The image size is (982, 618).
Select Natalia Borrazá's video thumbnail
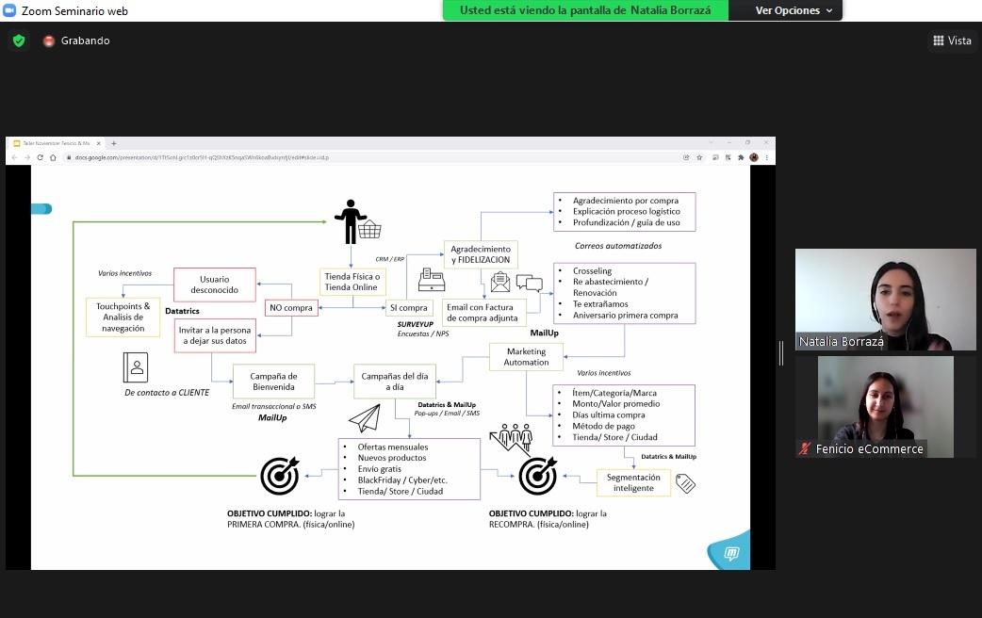coord(885,300)
